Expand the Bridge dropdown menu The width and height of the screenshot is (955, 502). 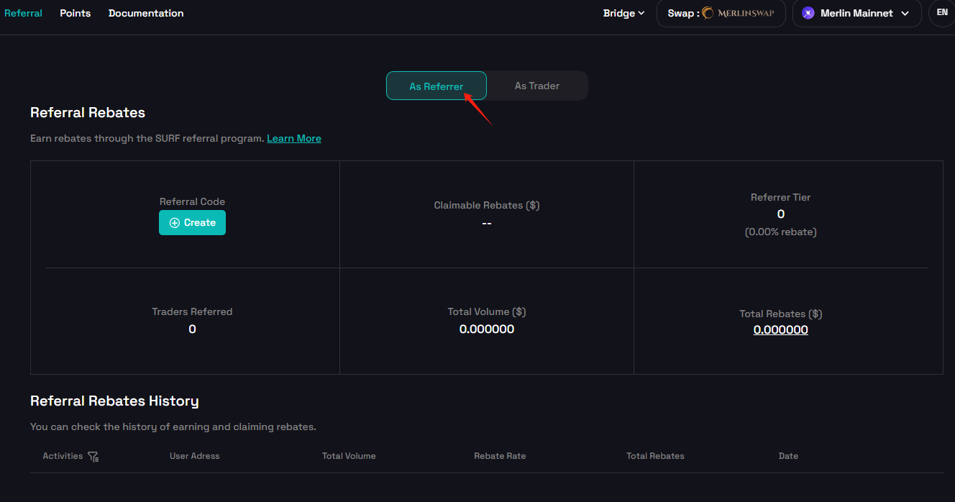[x=623, y=13]
